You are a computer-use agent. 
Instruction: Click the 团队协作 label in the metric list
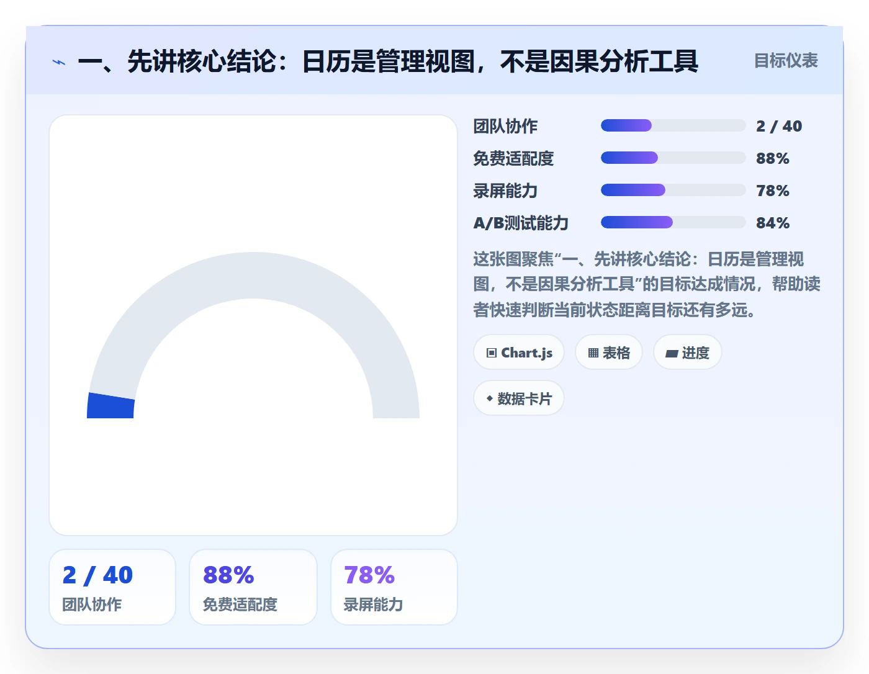click(x=505, y=126)
